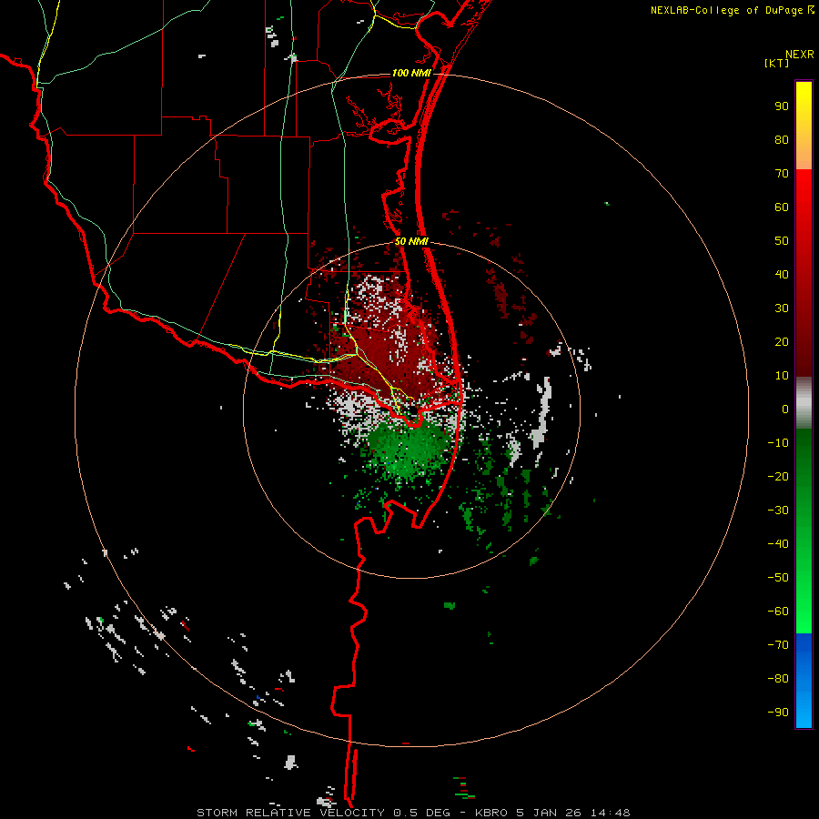819x819 pixels.
Task: Click the 90 value on velocity scale
Action: pyautogui.click(x=782, y=106)
